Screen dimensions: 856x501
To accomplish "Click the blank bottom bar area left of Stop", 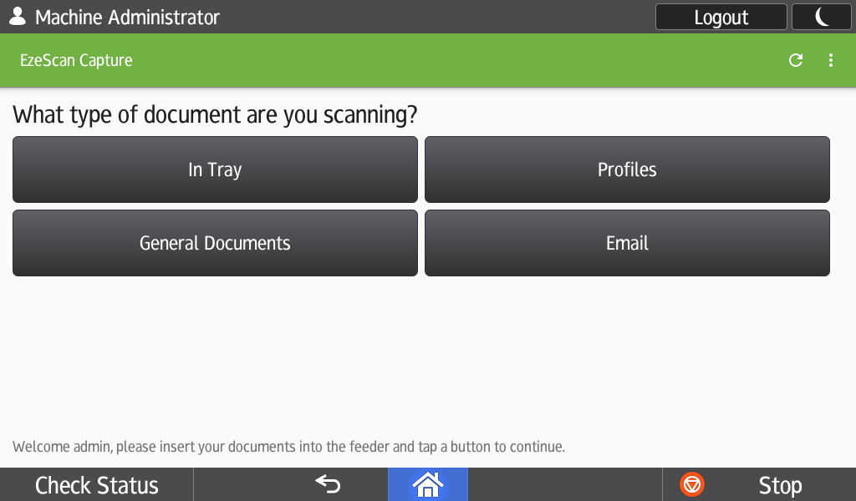I will coord(564,484).
